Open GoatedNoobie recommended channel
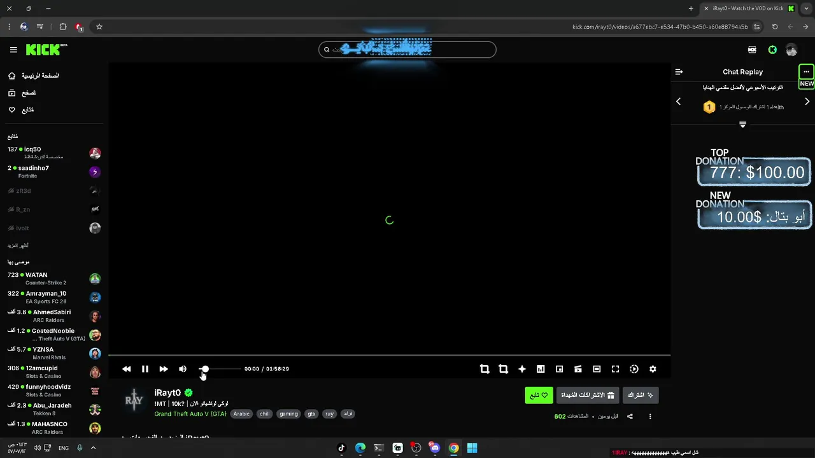 pos(54,335)
